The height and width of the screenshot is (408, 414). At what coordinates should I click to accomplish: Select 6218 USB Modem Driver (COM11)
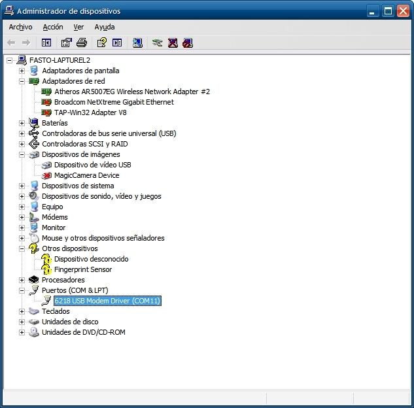tap(107, 301)
